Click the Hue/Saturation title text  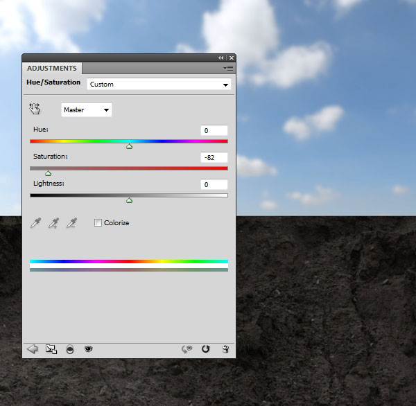coord(53,82)
